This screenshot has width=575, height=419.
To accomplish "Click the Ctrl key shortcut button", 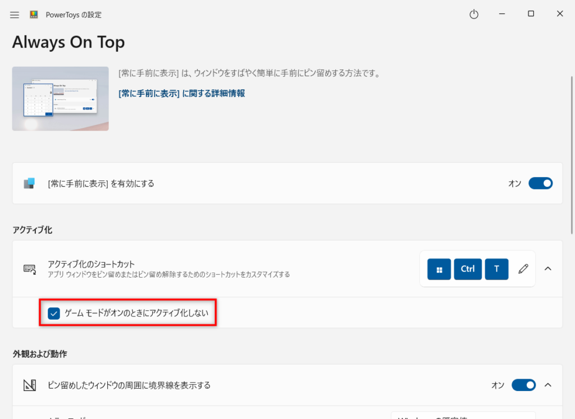I will click(x=468, y=269).
